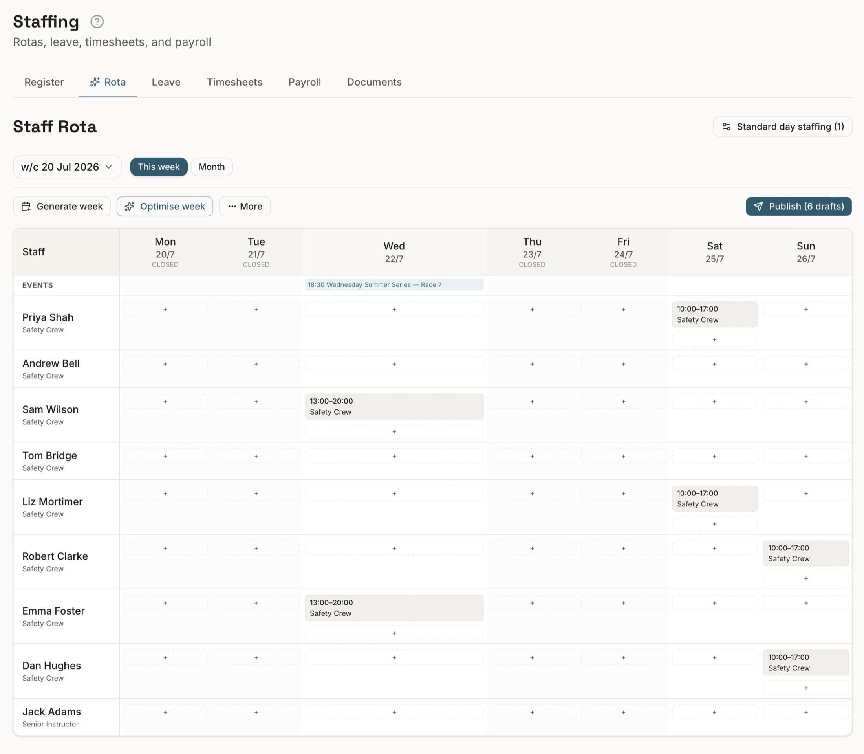Click the sliders icon in Standard day staffing
This screenshot has width=864, height=754.
coord(727,127)
